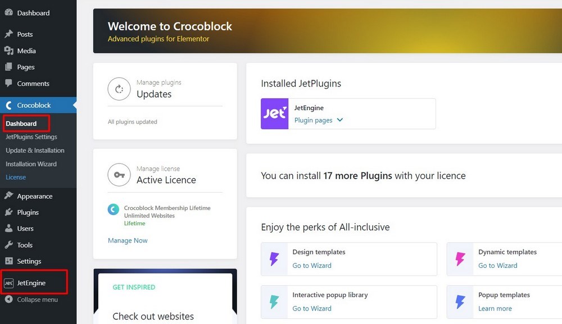Click the Advanced plugins for Elementor subtitle
This screenshot has width=562, height=324.
[158, 39]
